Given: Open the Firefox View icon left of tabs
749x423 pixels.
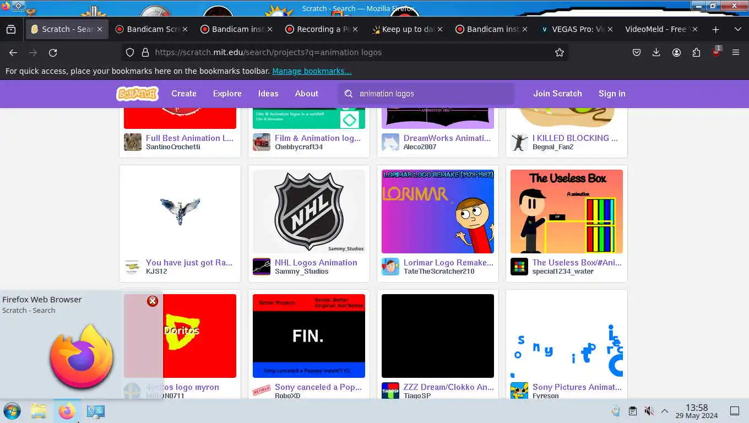Looking at the screenshot, I should [11, 29].
